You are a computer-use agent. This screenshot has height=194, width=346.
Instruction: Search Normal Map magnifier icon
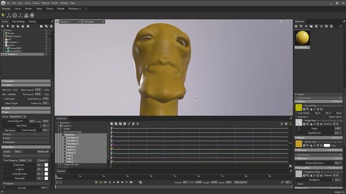pos(308,109)
